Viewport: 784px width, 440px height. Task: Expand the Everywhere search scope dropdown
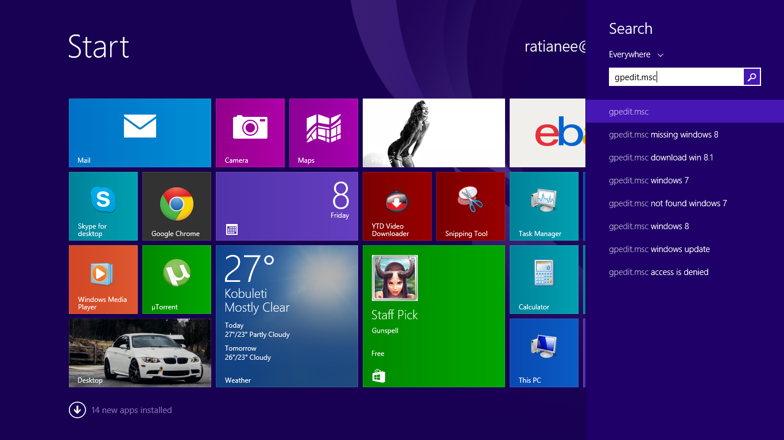point(636,54)
